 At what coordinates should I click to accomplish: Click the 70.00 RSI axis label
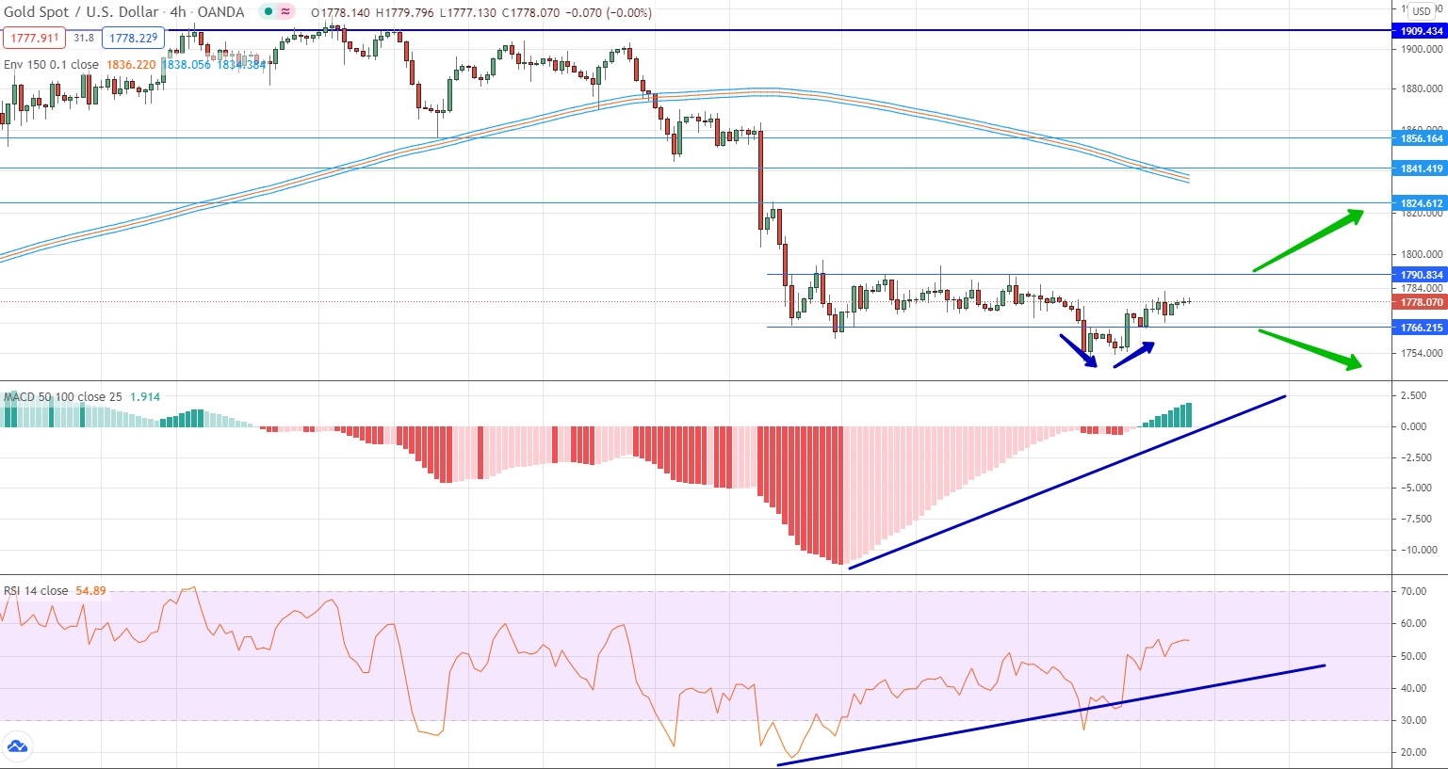point(1413,592)
